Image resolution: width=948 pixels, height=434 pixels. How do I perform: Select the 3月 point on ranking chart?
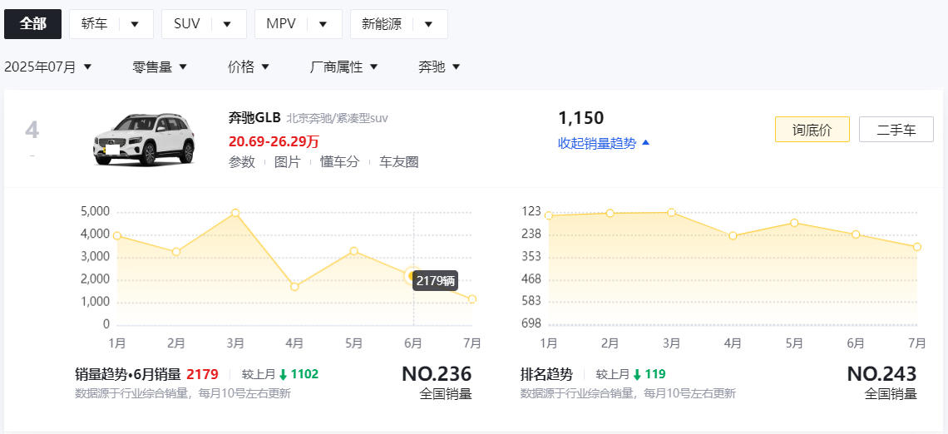pos(671,212)
